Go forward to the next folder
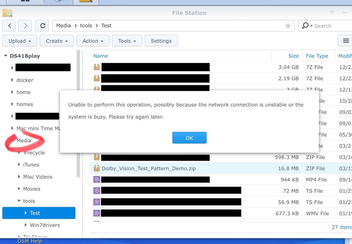352x244 pixels. [x=25, y=26]
